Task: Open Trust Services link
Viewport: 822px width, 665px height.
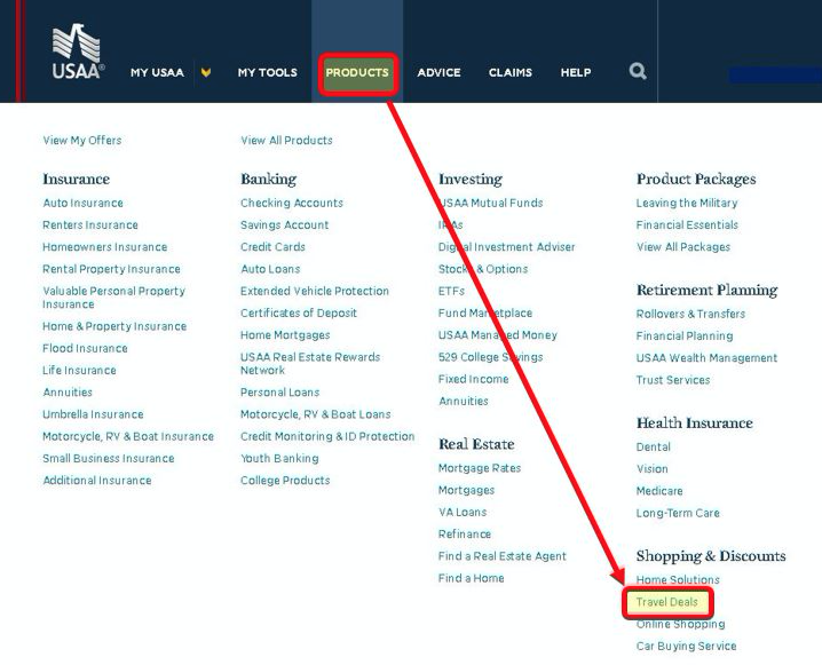Action: pyautogui.click(x=673, y=380)
